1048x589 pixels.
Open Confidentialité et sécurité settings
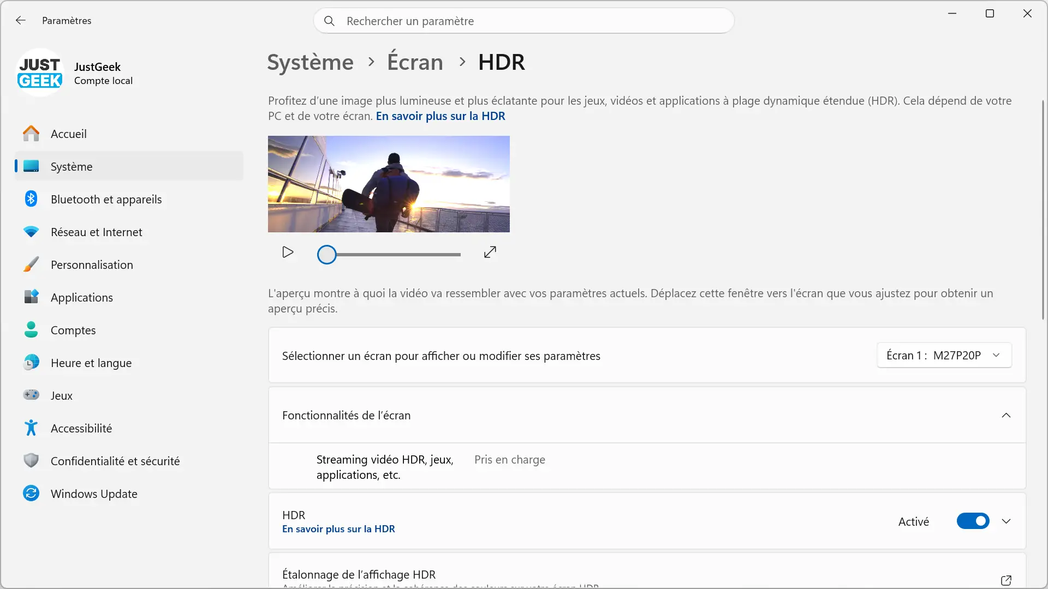[x=129, y=461]
